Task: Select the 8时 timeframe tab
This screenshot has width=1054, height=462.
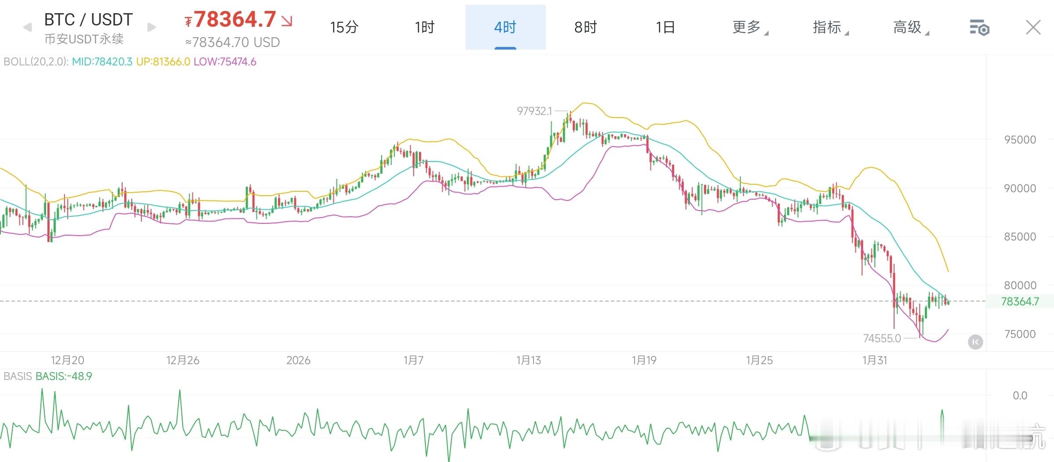Action: (x=585, y=27)
